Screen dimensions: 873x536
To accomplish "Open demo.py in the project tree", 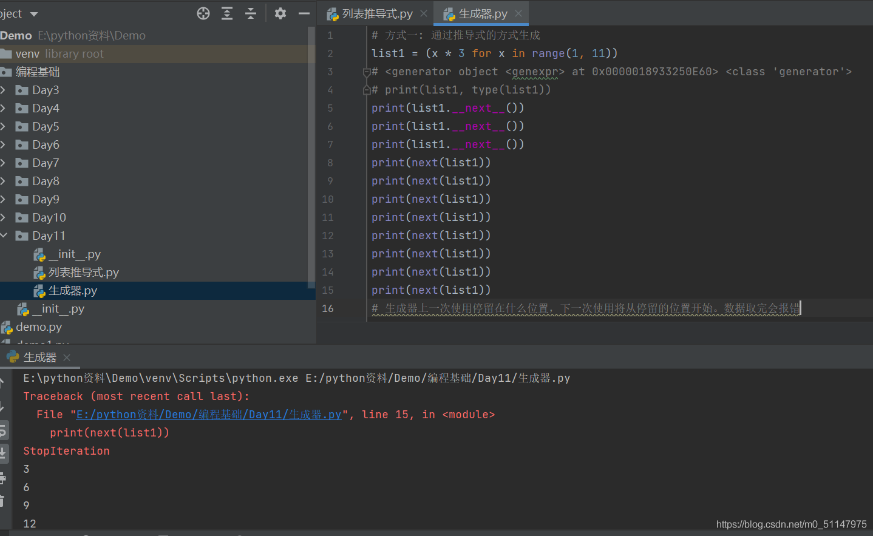I will 38,327.
